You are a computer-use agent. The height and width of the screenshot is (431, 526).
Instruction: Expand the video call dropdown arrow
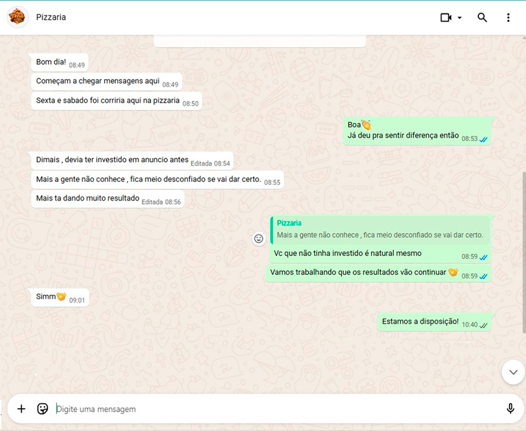[x=460, y=18]
